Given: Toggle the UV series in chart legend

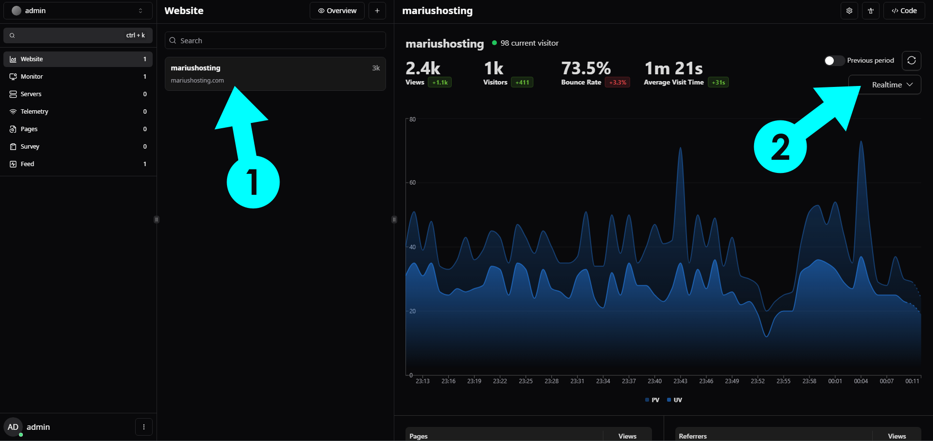Looking at the screenshot, I should pyautogui.click(x=675, y=400).
